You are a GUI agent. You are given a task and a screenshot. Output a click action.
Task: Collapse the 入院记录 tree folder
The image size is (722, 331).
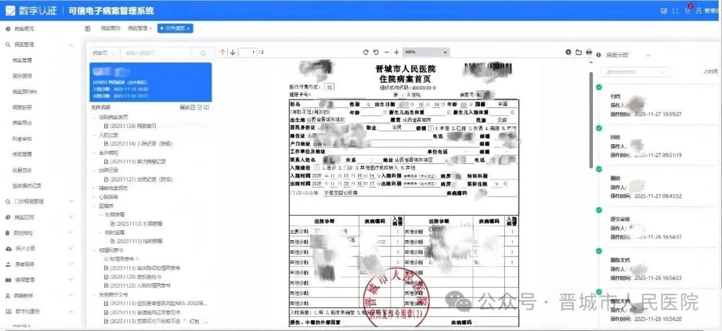coord(94,135)
